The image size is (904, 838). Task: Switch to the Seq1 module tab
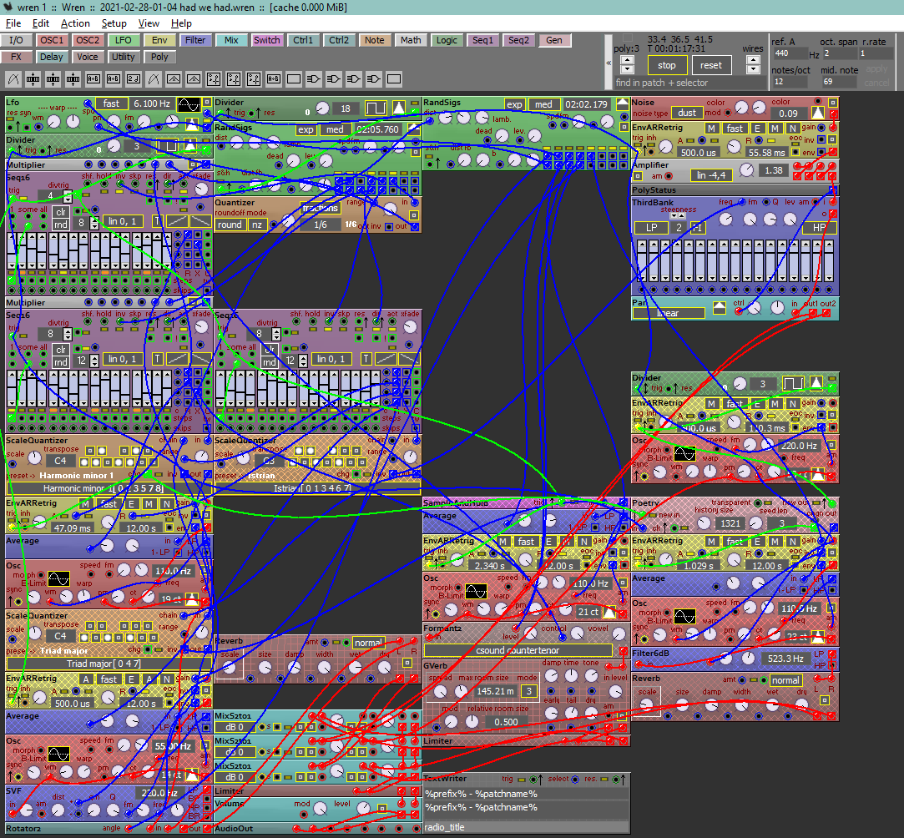[482, 40]
